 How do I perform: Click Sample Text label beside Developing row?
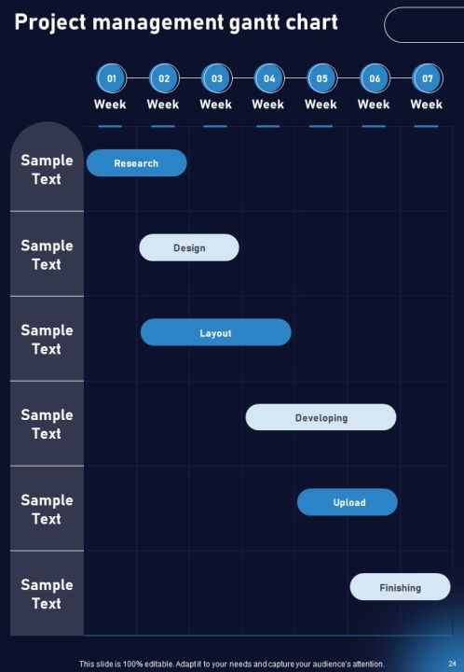click(47, 424)
